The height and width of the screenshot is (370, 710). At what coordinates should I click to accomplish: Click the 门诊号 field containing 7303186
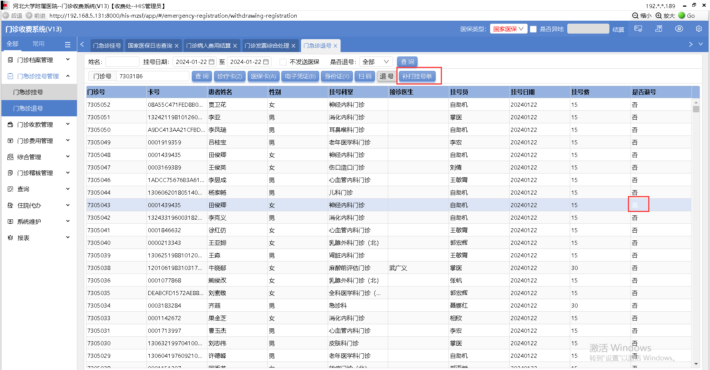pos(152,76)
